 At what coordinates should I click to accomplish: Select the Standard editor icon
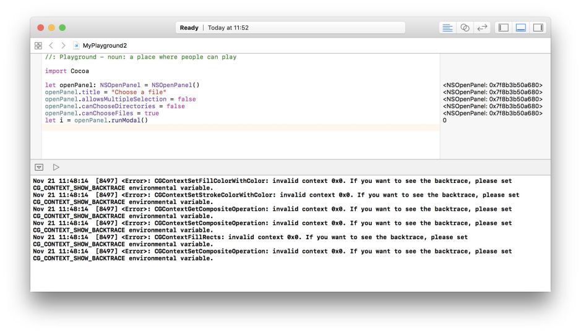click(447, 28)
